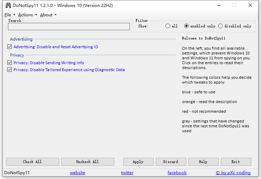The image size is (261, 179).
Task: Close the DoNotSpy11 window
Action: [250, 5]
